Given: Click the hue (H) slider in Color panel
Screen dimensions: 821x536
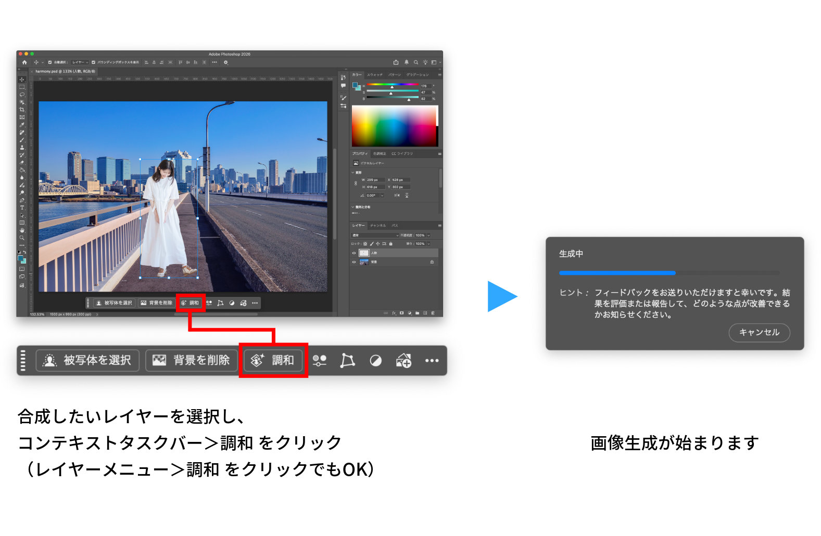Looking at the screenshot, I should (x=392, y=84).
